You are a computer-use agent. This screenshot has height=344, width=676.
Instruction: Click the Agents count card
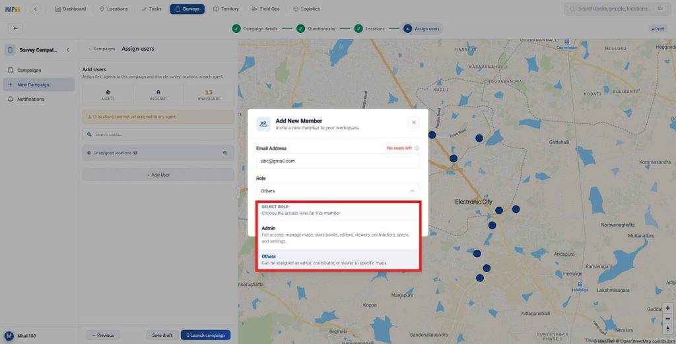point(108,95)
